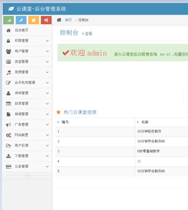Click the red gears shortcut button

[x=46, y=20]
